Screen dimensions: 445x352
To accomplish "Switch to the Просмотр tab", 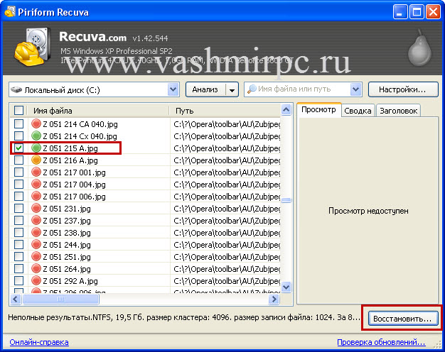I will (x=318, y=110).
